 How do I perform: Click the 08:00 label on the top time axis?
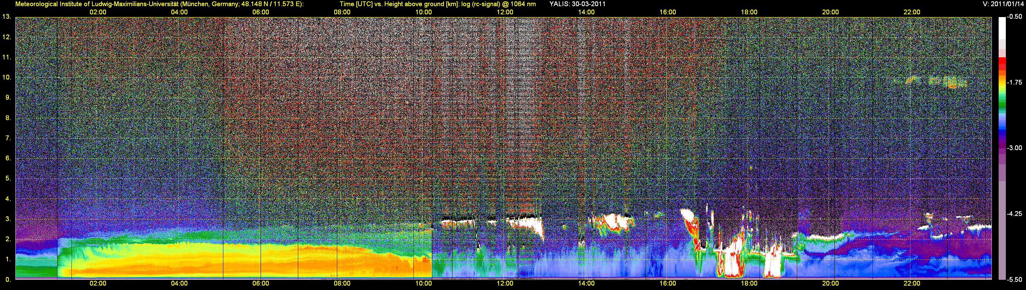click(342, 12)
